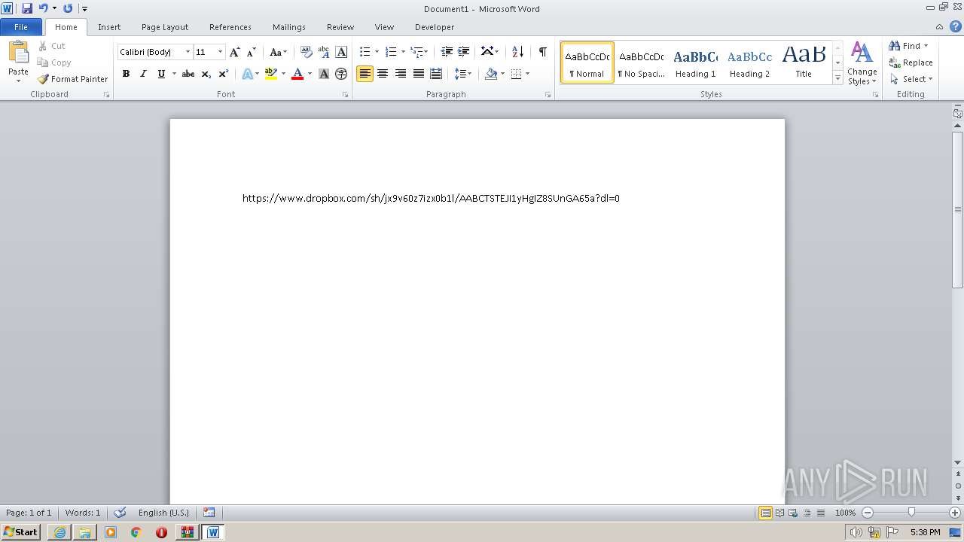Open the font size dropdown

click(220, 52)
